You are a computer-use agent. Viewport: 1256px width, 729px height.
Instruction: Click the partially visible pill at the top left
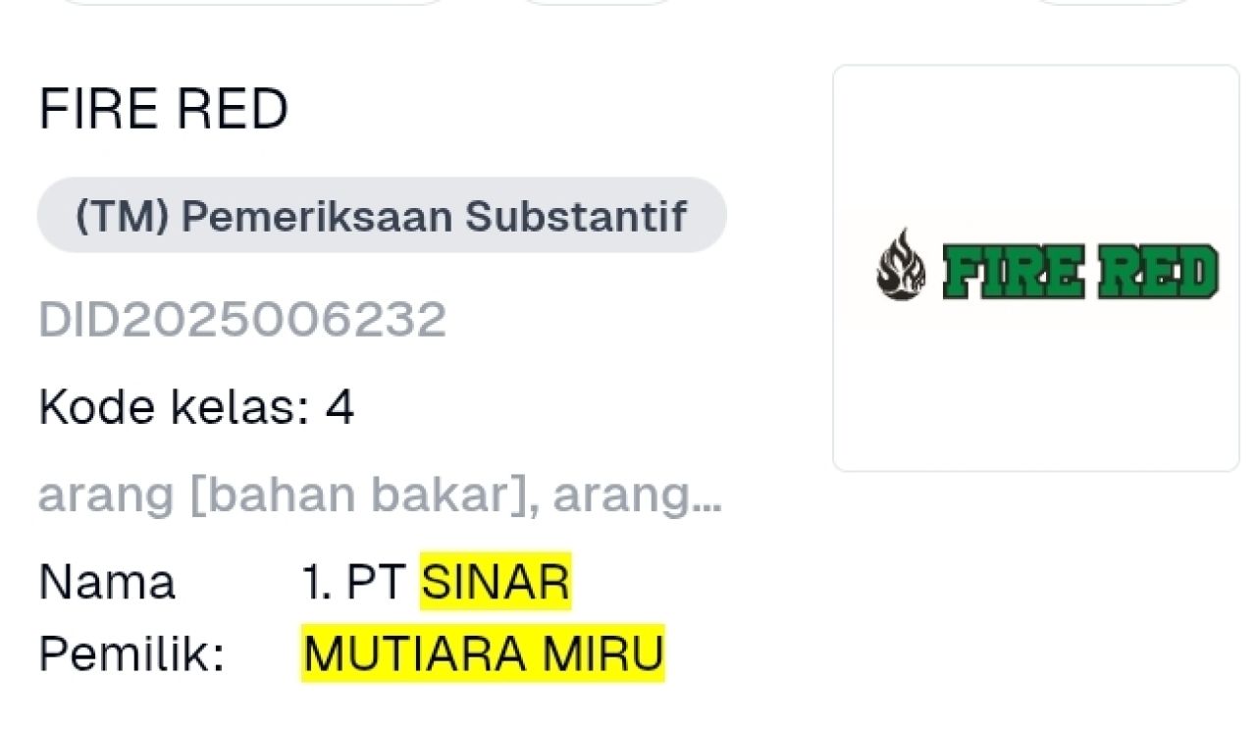[255, 3]
